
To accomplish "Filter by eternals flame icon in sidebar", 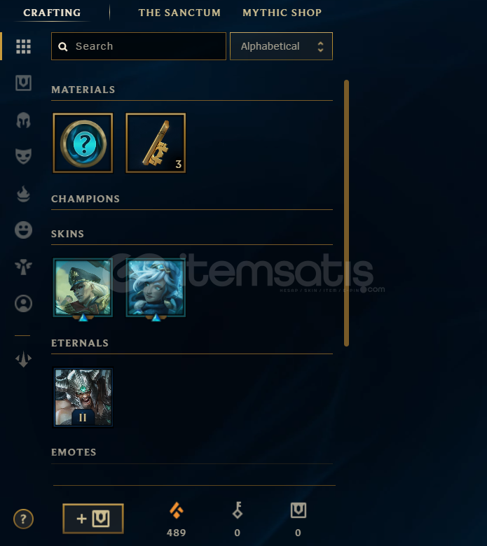I will 23,194.
